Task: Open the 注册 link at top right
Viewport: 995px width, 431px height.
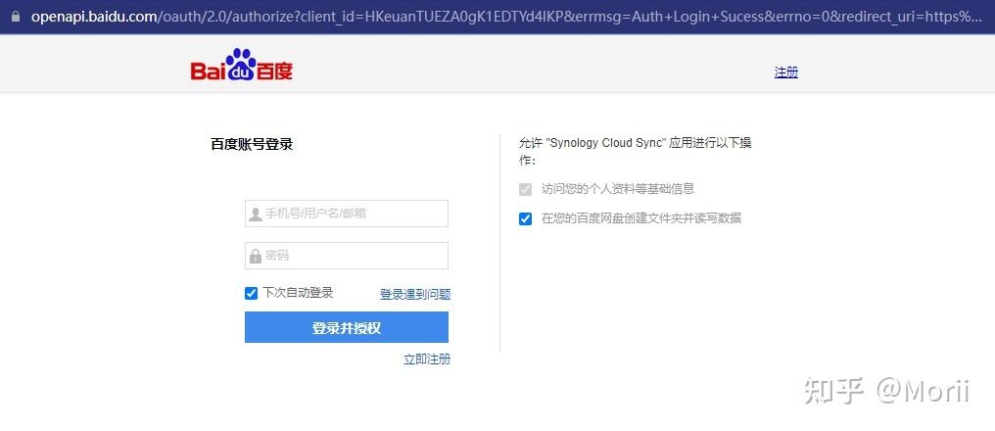Action: [x=786, y=72]
